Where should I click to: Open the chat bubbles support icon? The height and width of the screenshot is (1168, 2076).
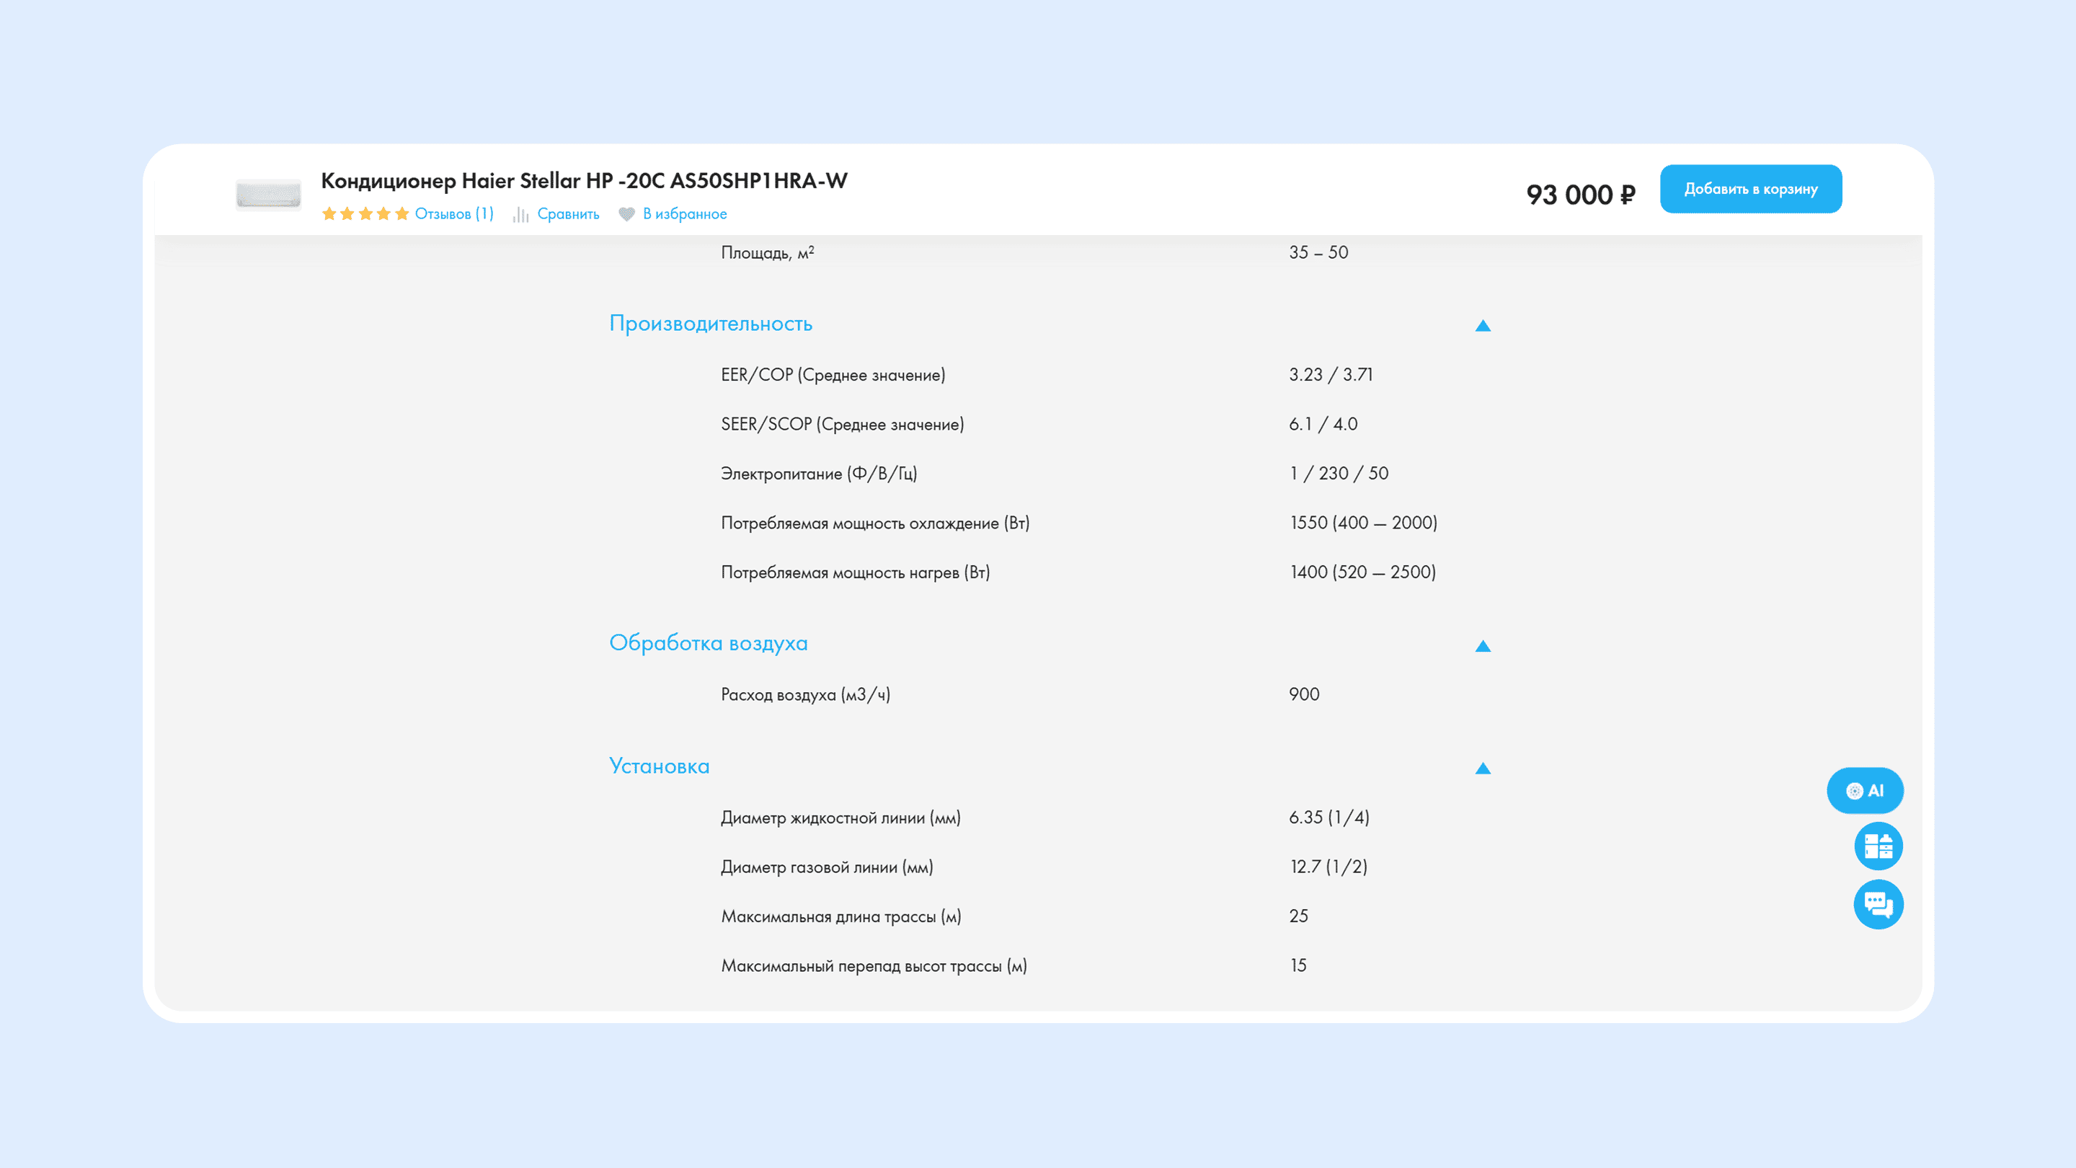pyautogui.click(x=1878, y=904)
